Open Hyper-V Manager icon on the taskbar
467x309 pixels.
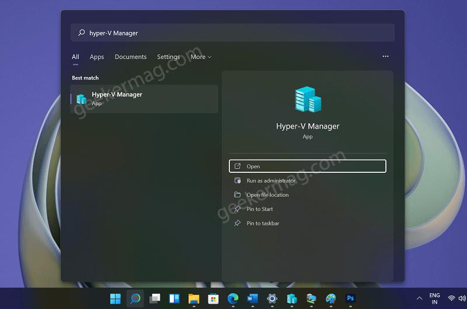point(291,298)
